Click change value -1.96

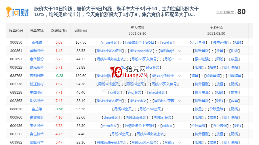click(59, 109)
